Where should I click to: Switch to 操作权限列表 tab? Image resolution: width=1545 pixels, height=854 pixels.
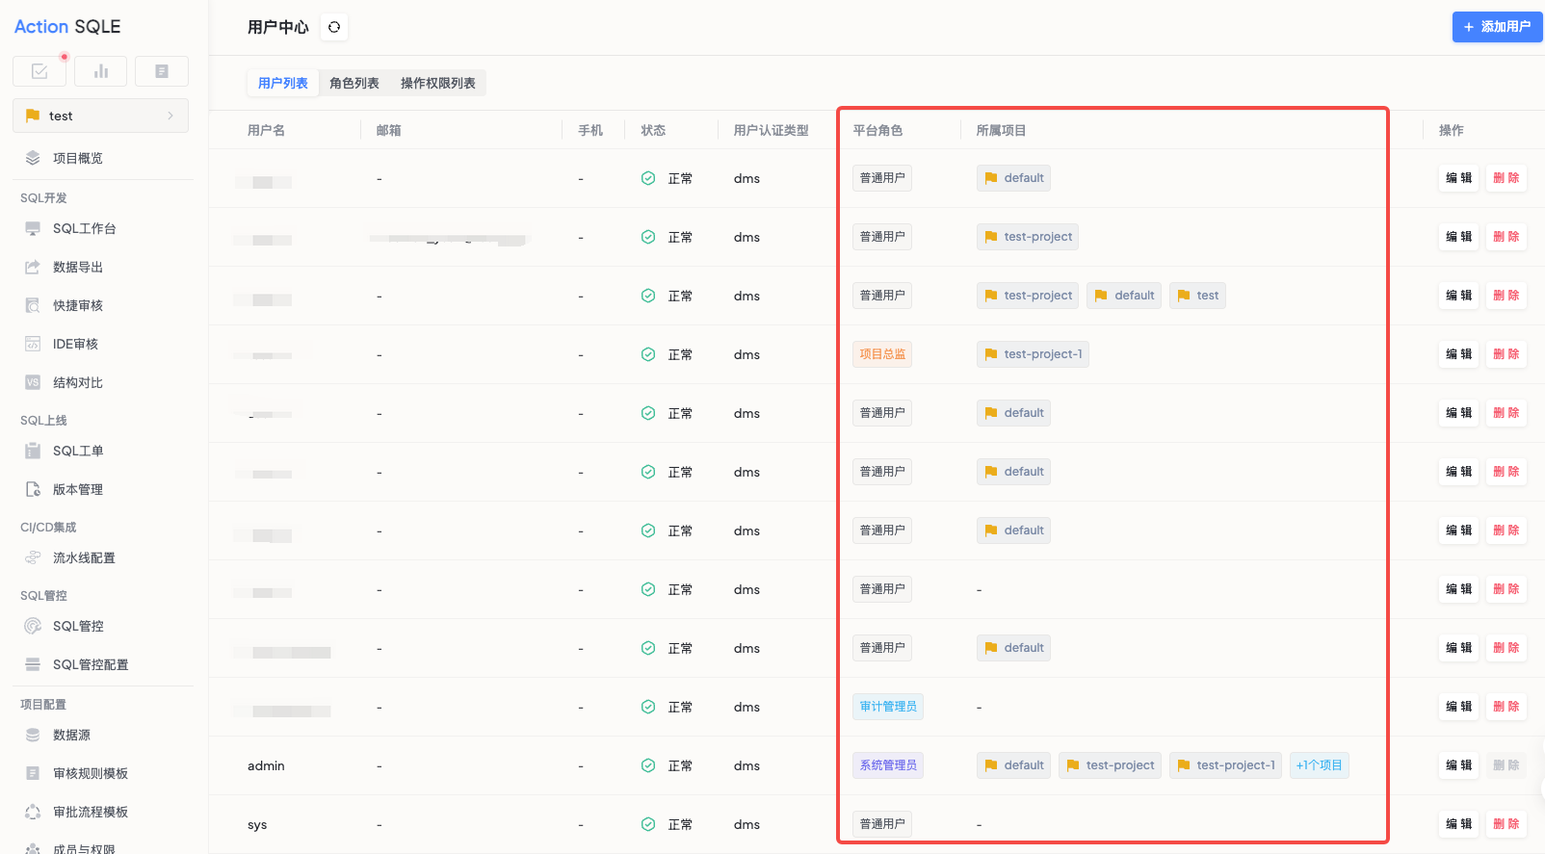pyautogui.click(x=438, y=83)
